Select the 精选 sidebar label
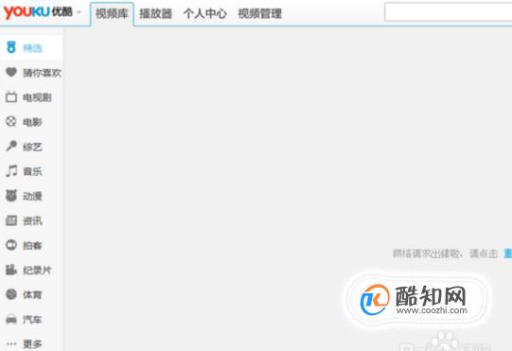The width and height of the screenshot is (512, 351). [32, 48]
